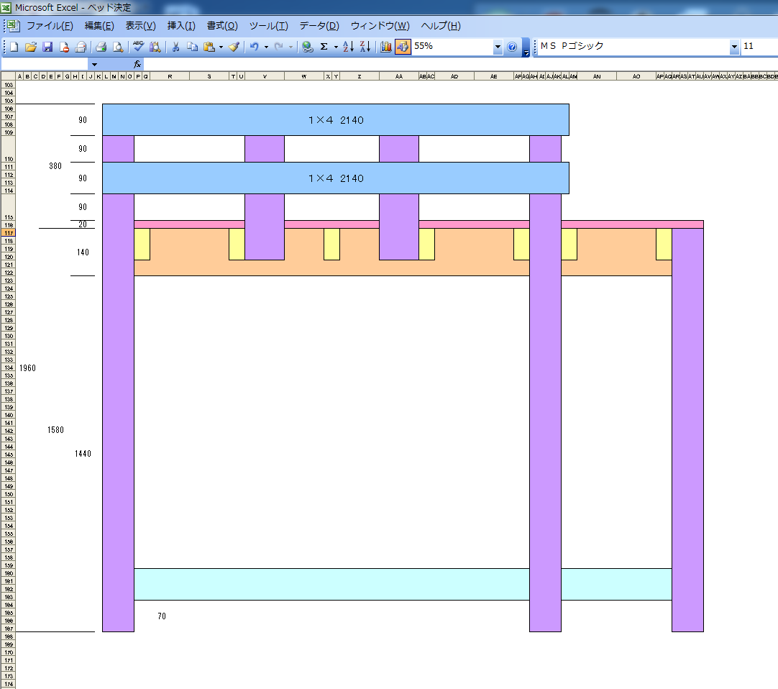Open the paste options dropdown arrow
Viewport: 778px width, 689px height.
[221, 47]
